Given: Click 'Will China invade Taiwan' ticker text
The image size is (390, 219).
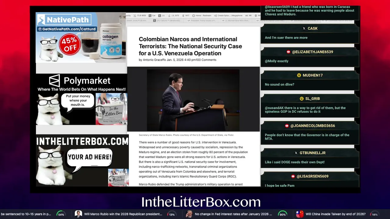Looking at the screenshot, I should [x=335, y=214].
